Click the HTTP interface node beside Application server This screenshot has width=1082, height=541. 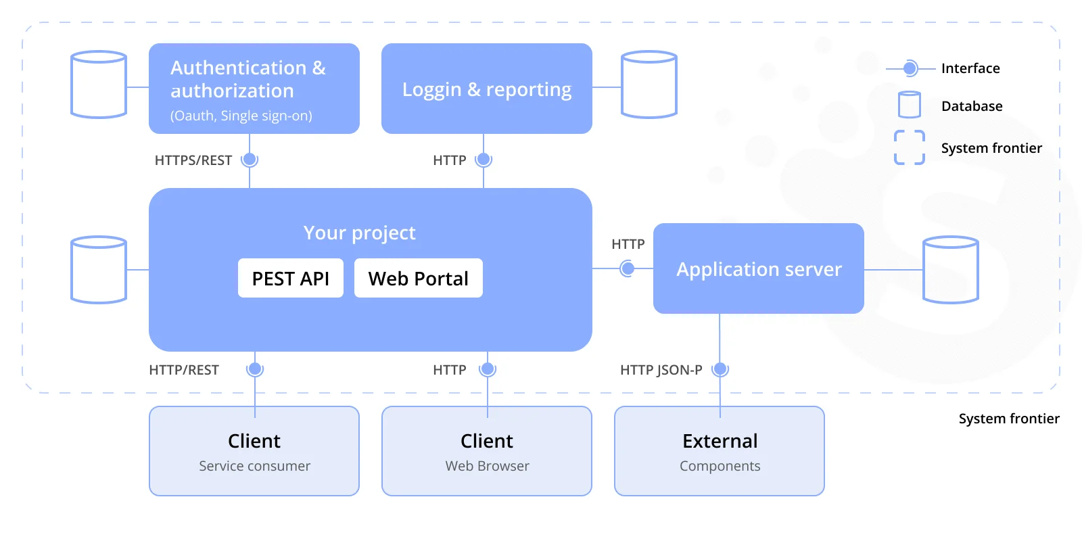(x=628, y=268)
